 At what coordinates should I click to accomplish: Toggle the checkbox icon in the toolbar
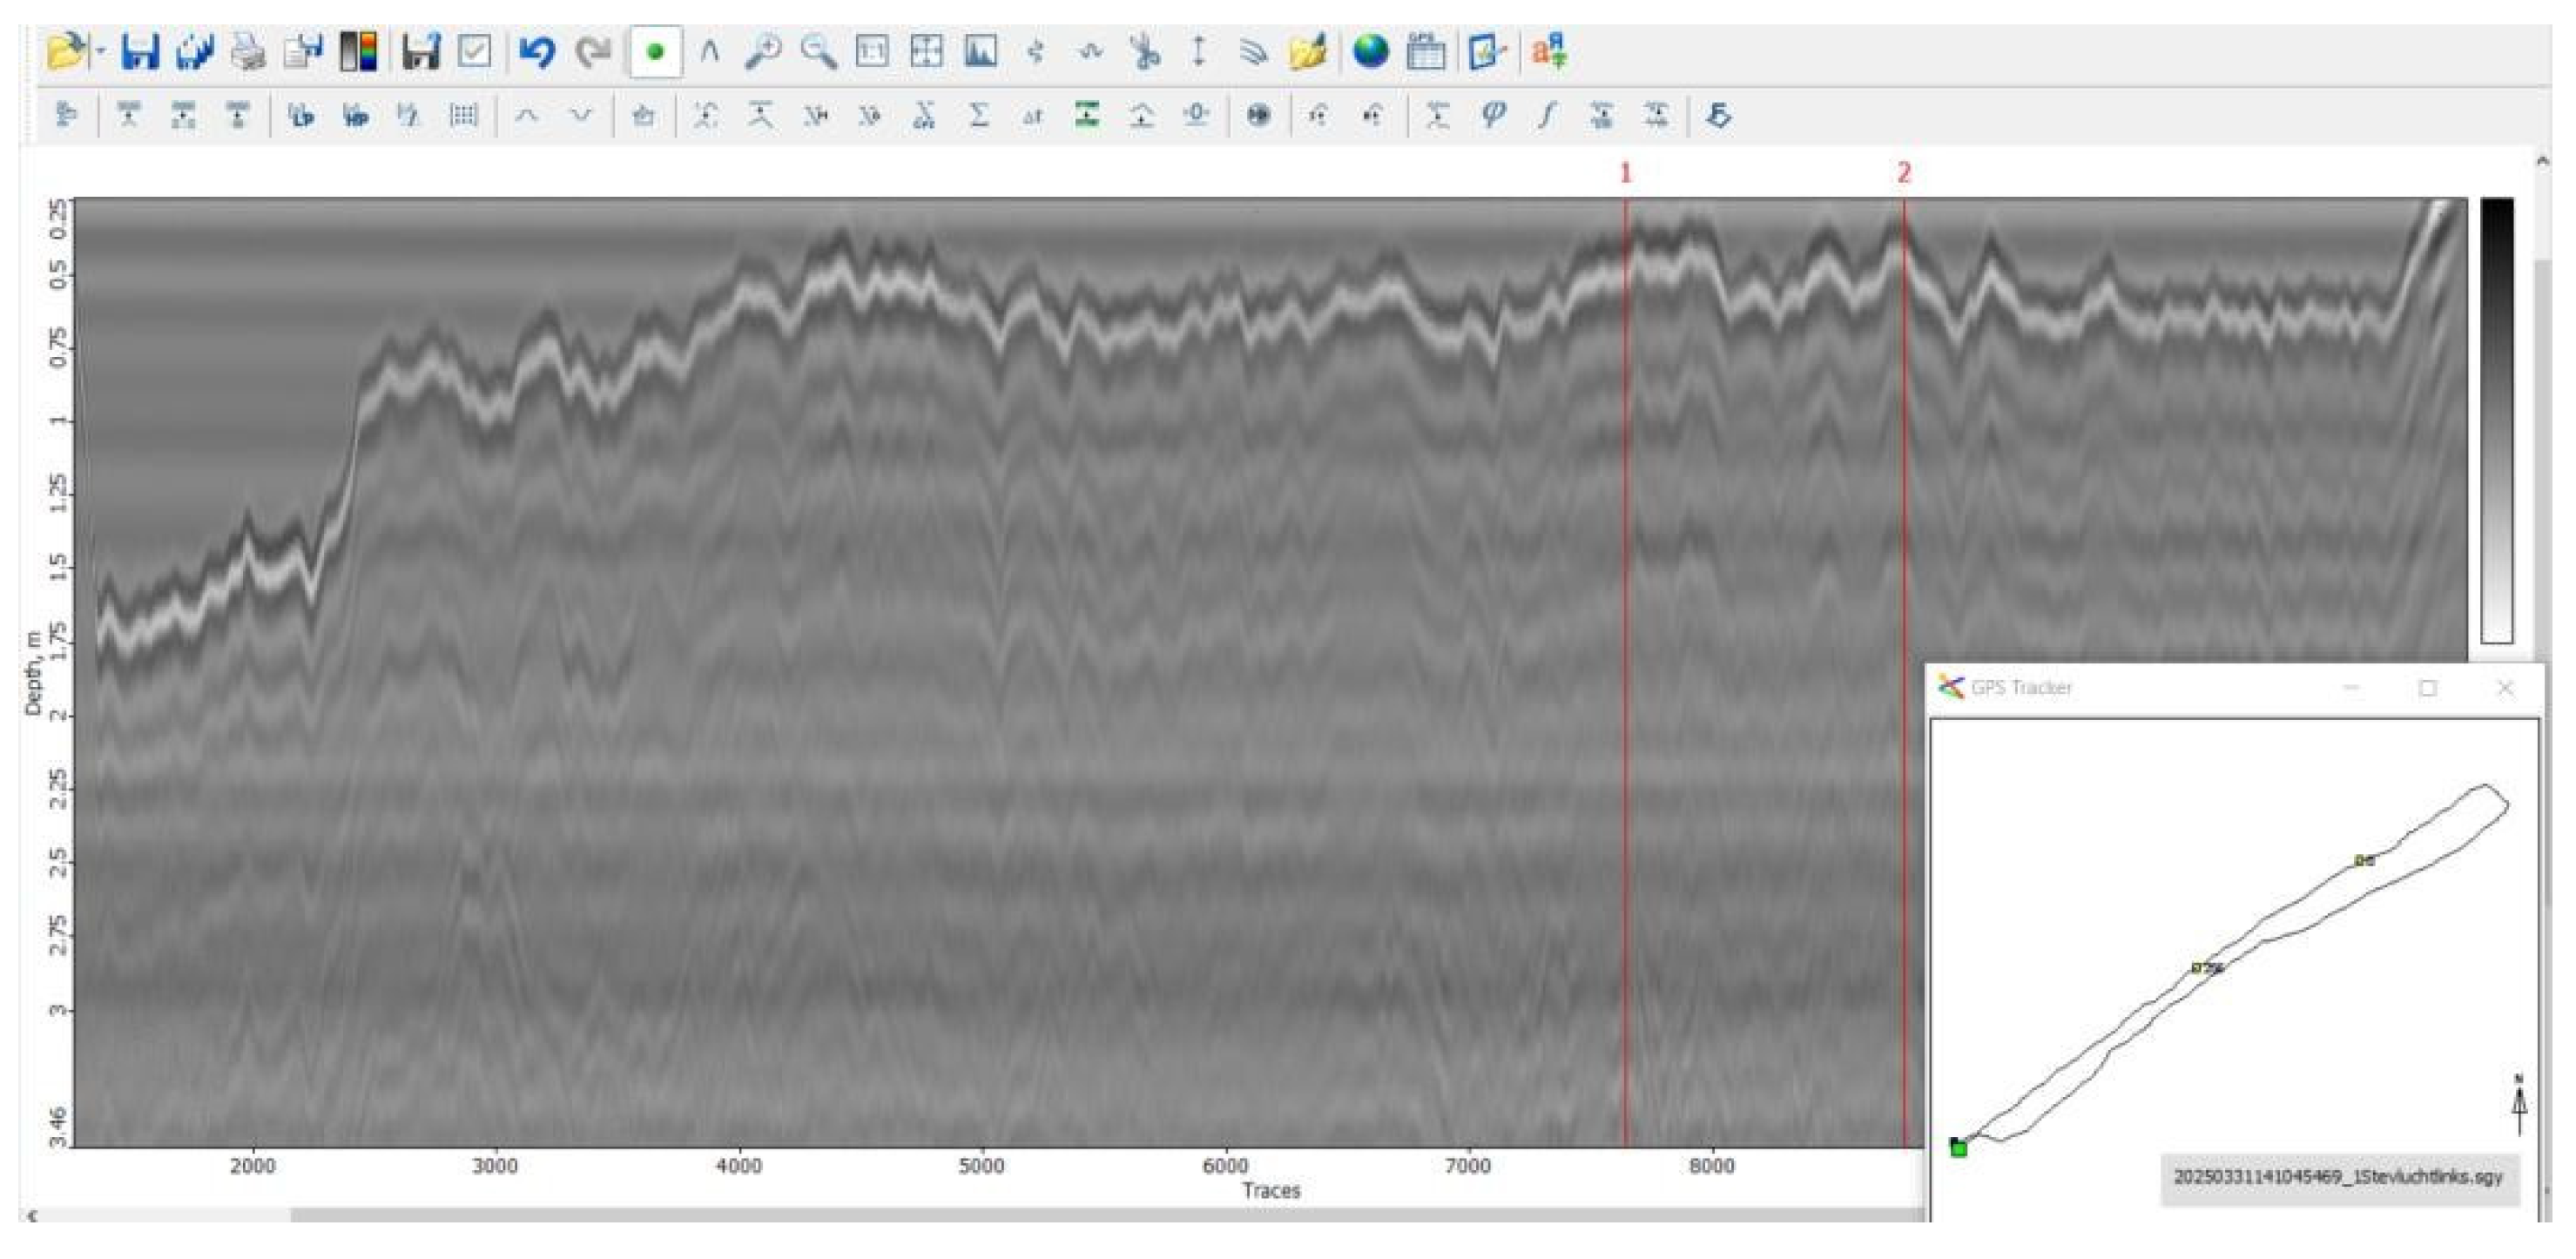tap(474, 50)
